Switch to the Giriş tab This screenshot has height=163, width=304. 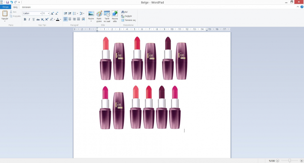[x=15, y=7]
